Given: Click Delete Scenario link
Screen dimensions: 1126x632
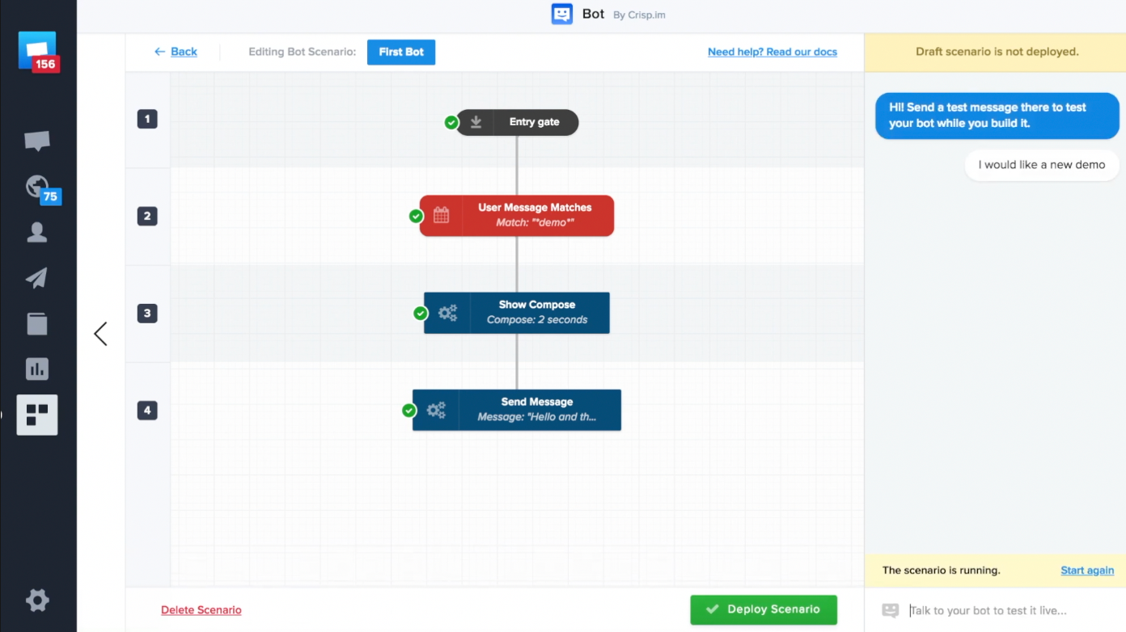Looking at the screenshot, I should (201, 610).
